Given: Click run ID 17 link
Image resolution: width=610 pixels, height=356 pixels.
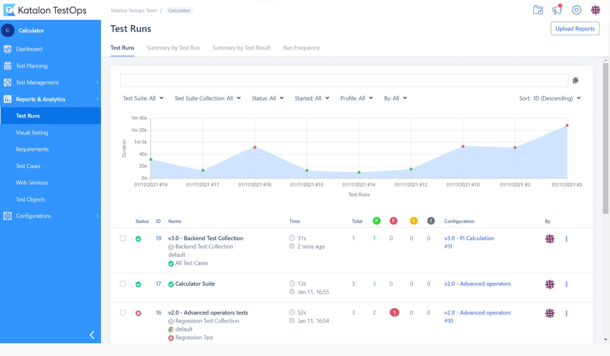Looking at the screenshot, I should tap(158, 283).
